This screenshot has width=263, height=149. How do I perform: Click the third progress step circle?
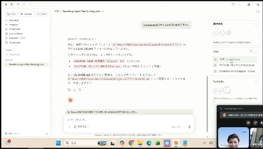(x=229, y=33)
